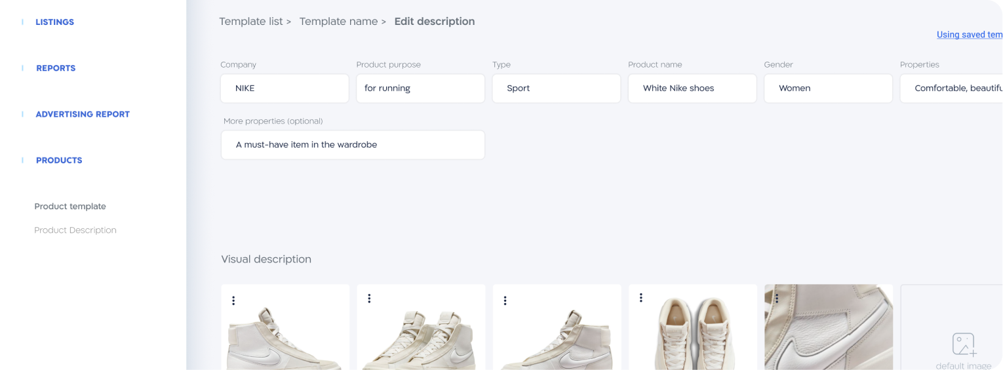Open kebab menu on top-view shoes image

point(640,298)
